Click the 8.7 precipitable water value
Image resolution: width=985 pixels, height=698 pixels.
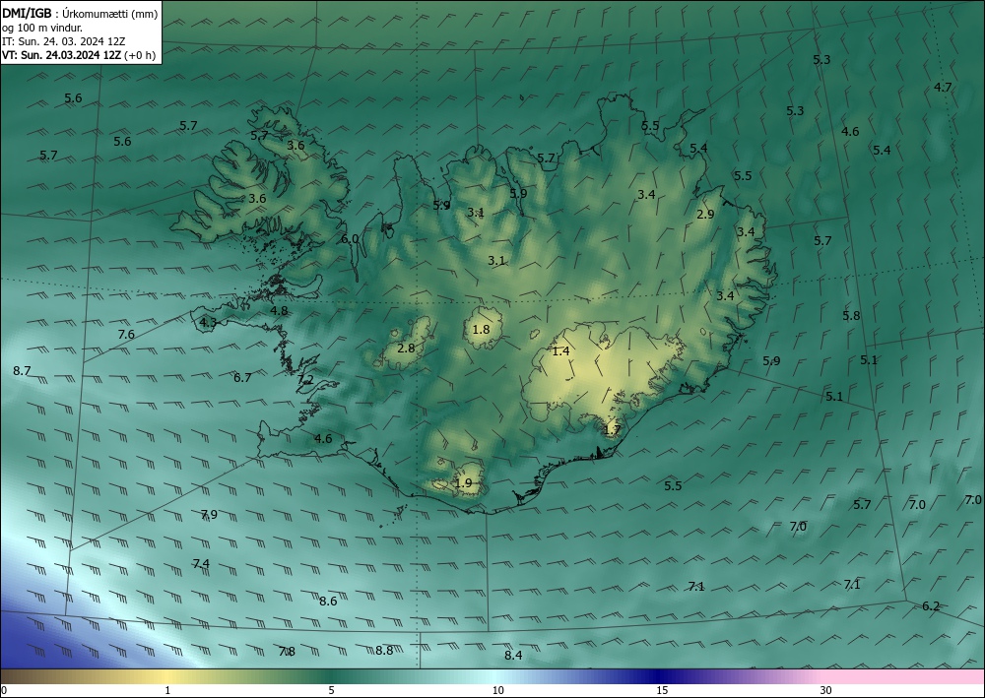(x=22, y=371)
